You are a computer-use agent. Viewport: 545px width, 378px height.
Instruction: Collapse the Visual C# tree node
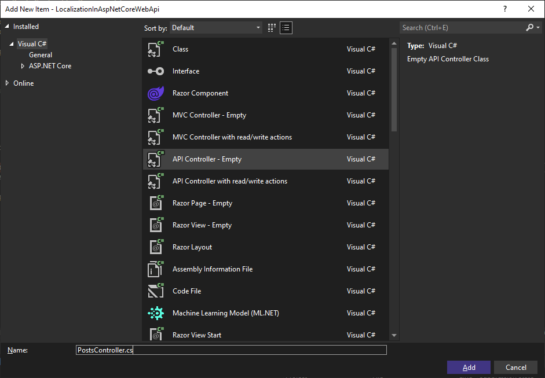(12, 43)
